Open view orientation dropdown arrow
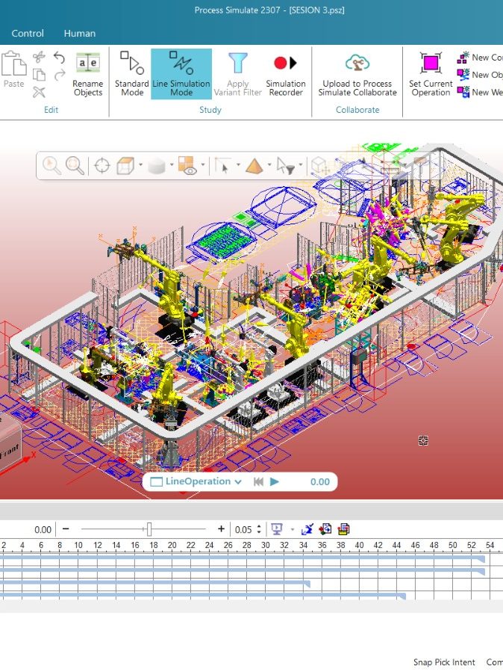Screen dimensions: 503x672 coord(140,164)
